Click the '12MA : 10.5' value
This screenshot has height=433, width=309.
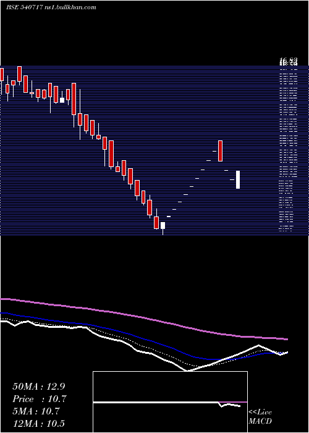click(40, 424)
